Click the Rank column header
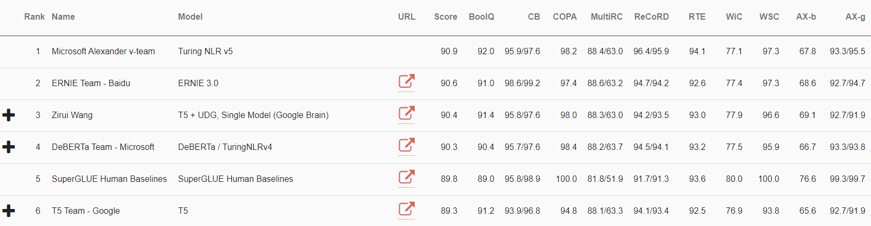This screenshot has width=871, height=226. coord(34,17)
